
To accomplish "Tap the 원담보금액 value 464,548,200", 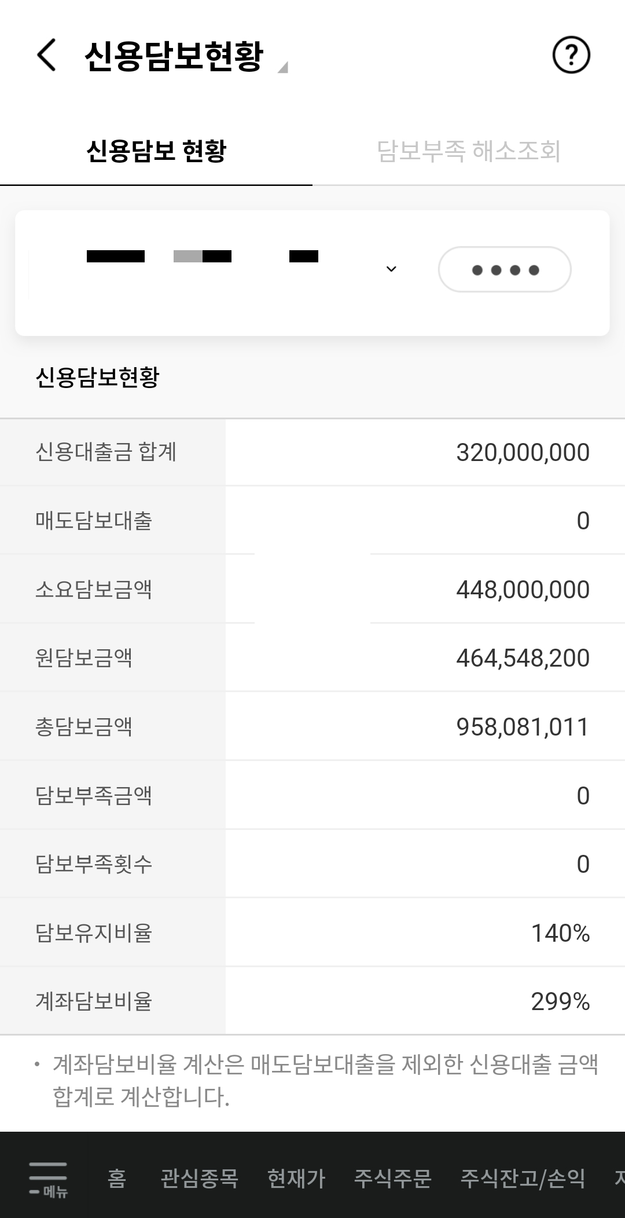I will 523,658.
